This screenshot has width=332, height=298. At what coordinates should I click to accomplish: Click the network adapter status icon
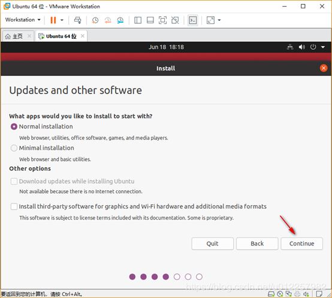289,294
